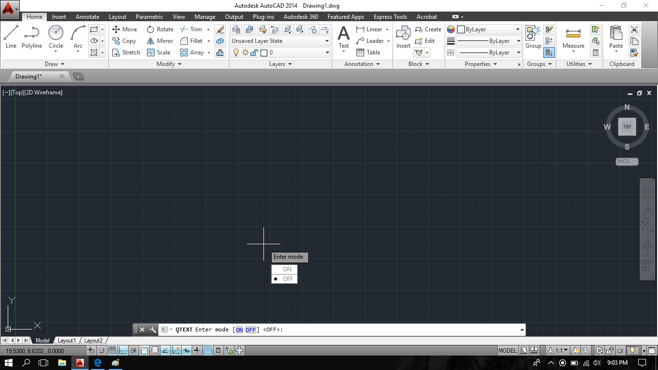
Task: Open Layer Properties manager icon
Action: tap(236, 29)
